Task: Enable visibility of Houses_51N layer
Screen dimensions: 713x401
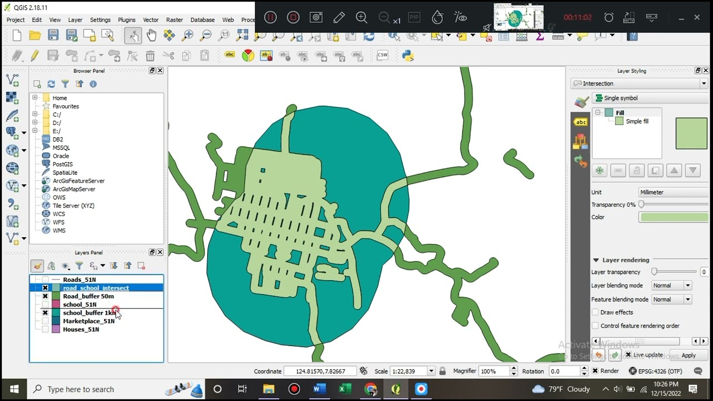Action: click(45, 330)
